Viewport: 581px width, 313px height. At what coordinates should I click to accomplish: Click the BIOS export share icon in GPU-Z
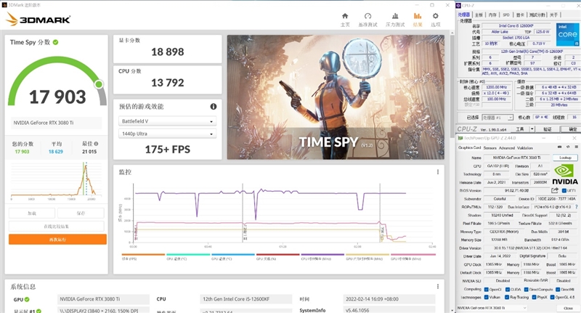pos(555,190)
